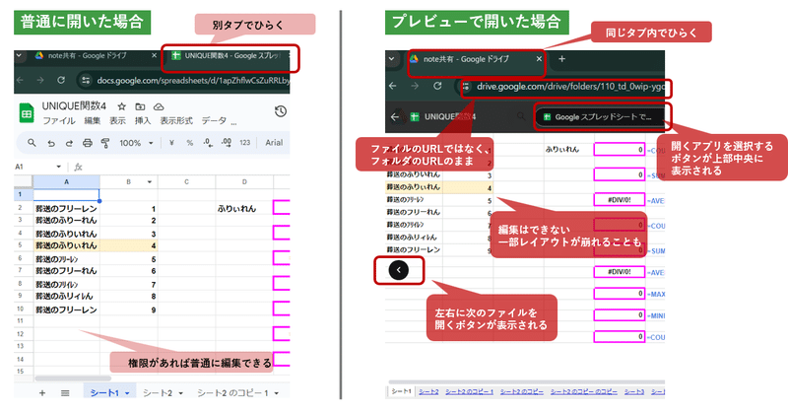Click Google スプレッドシートで open-with button

(600, 116)
